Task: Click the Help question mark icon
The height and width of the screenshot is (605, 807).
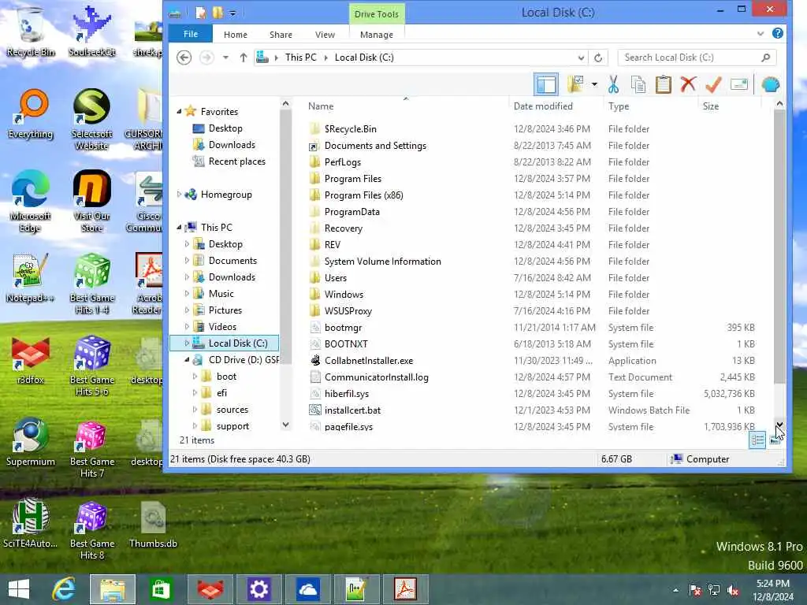Action: point(778,33)
